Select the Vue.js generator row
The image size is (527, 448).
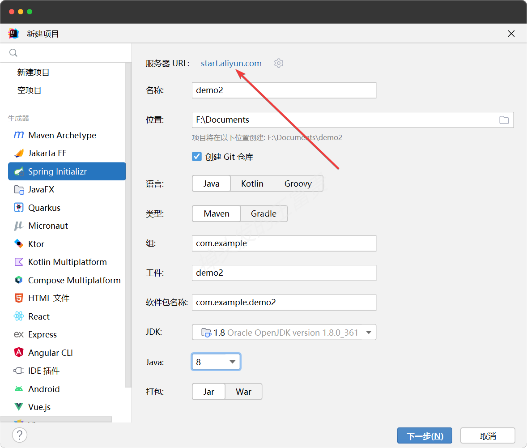click(67, 407)
